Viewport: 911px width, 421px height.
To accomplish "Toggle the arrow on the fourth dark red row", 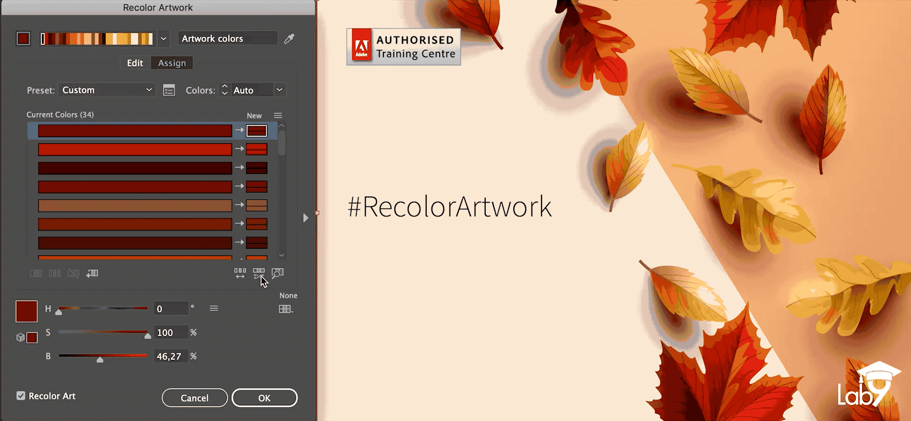I will click(239, 186).
